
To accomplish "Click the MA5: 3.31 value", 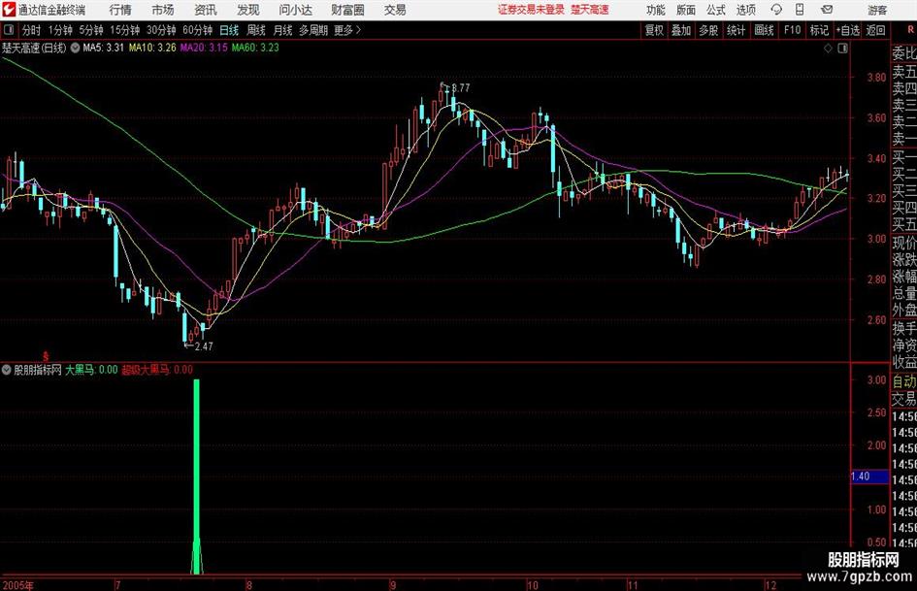I will point(104,48).
